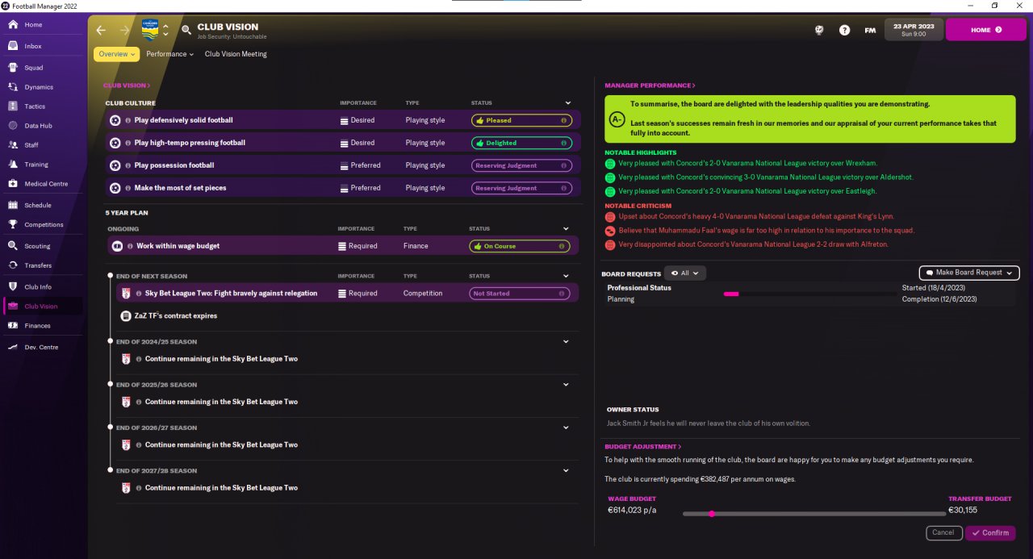Select Fight bravely against relegation objective
The width and height of the screenshot is (1033, 559).
[347, 294]
